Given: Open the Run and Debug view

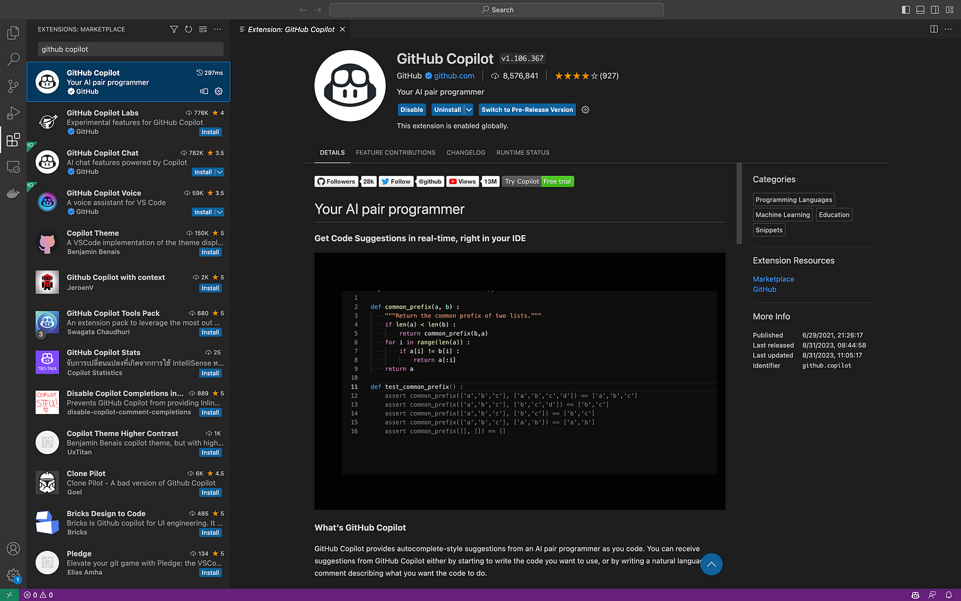Looking at the screenshot, I should coord(13,113).
